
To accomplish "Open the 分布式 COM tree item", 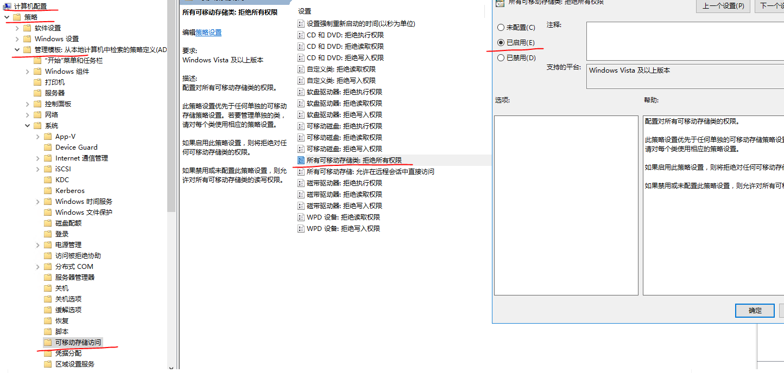I will [74, 266].
